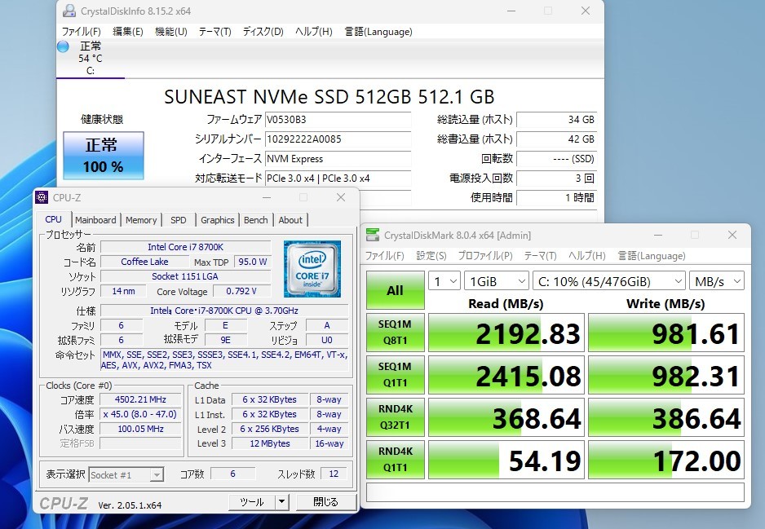Click the Intel Core i7 logo badge

tap(312, 269)
